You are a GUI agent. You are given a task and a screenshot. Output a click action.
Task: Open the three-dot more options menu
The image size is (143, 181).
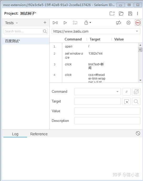(x=137, y=13)
